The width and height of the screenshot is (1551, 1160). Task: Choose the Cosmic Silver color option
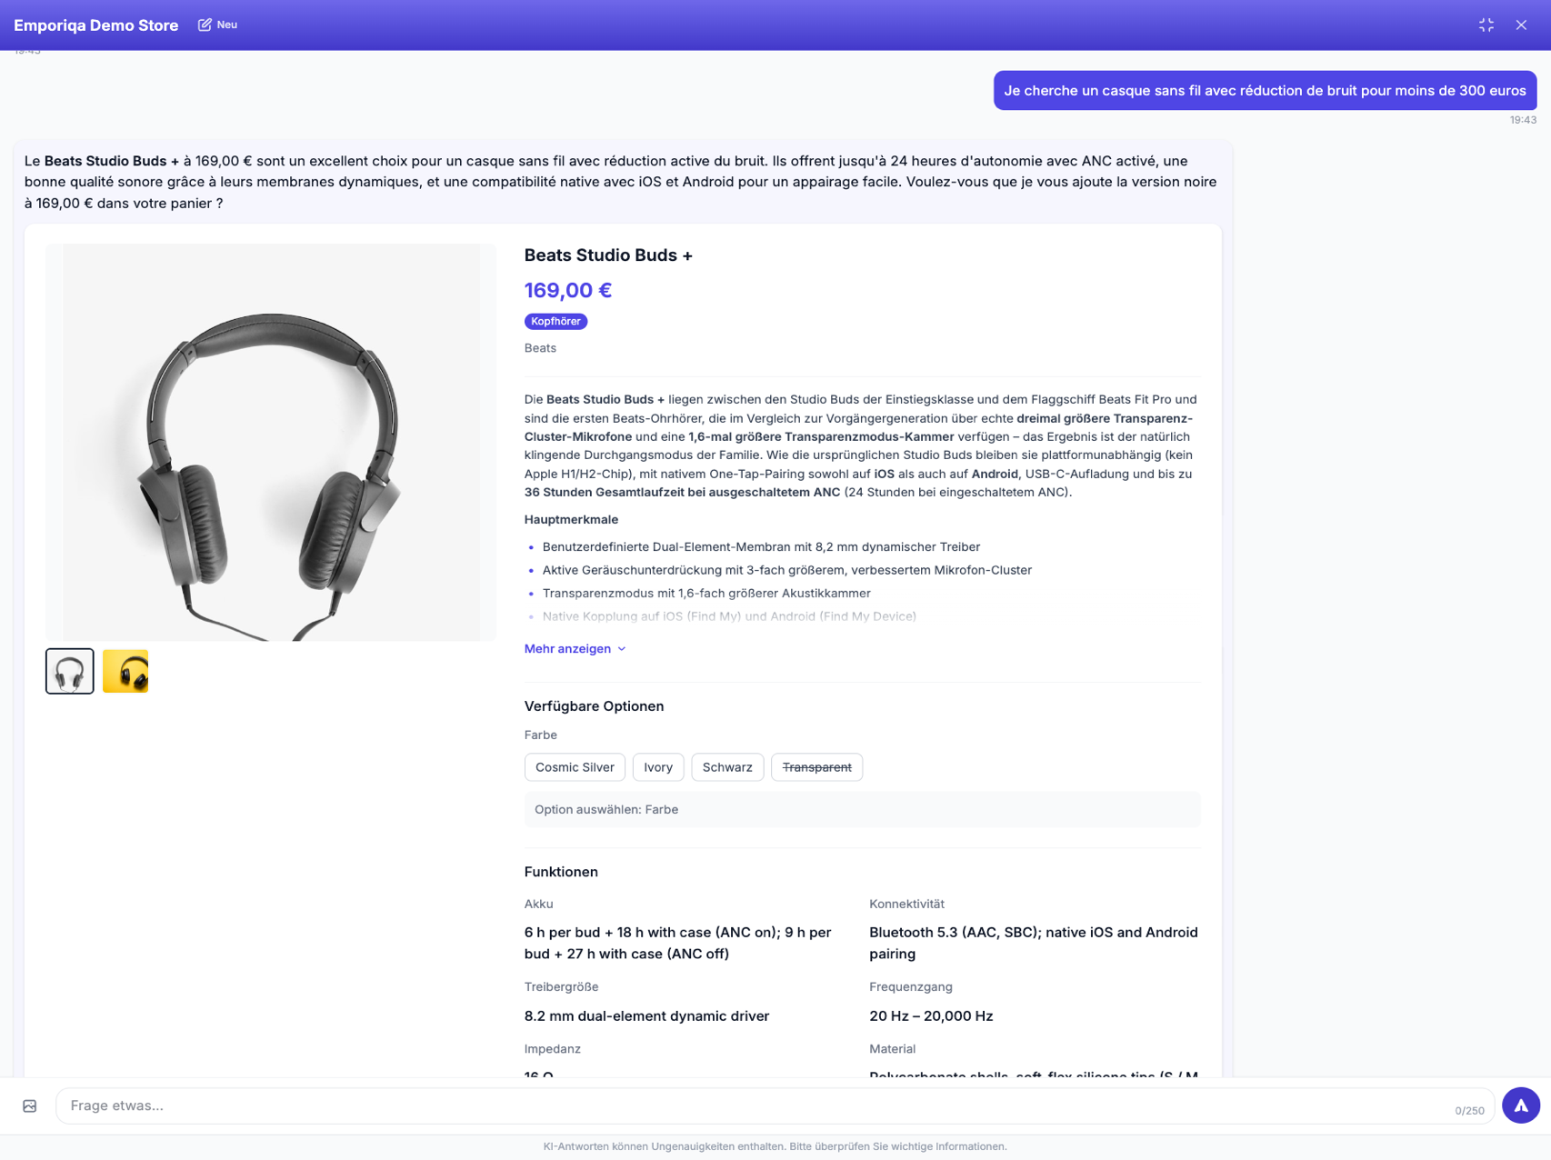575,766
